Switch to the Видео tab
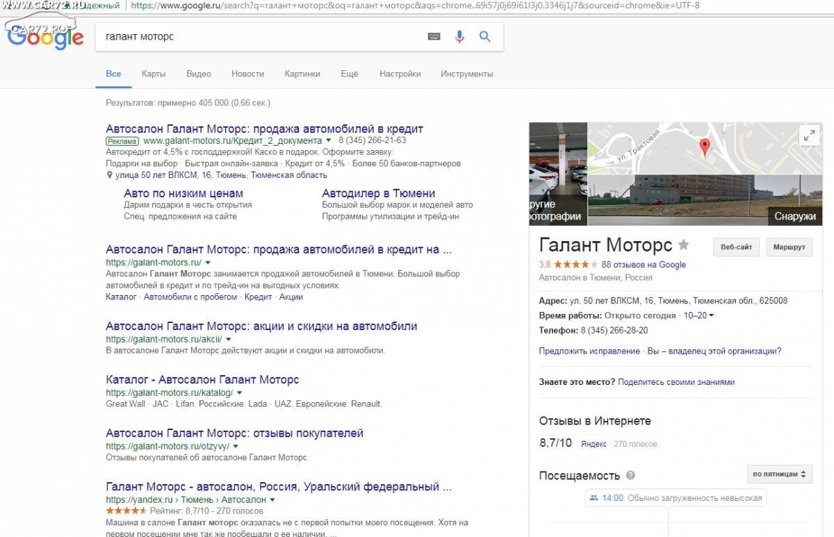Viewport: 834px width, 537px height. [199, 74]
